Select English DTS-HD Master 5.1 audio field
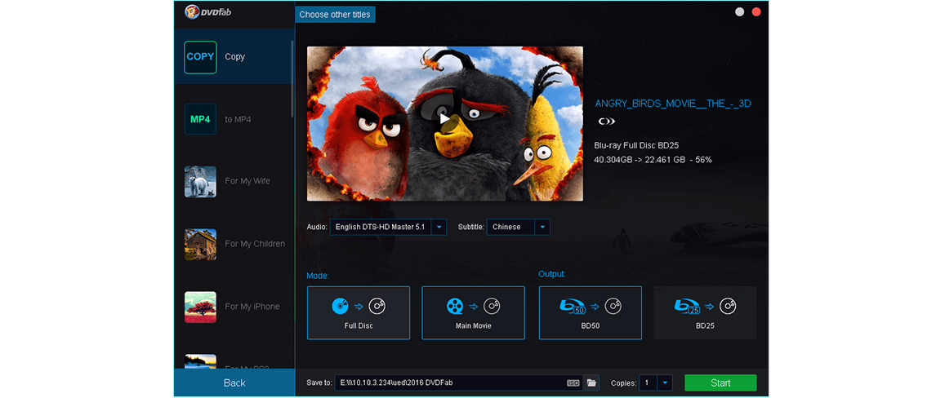Viewport: 945px width, 398px height. pos(381,227)
